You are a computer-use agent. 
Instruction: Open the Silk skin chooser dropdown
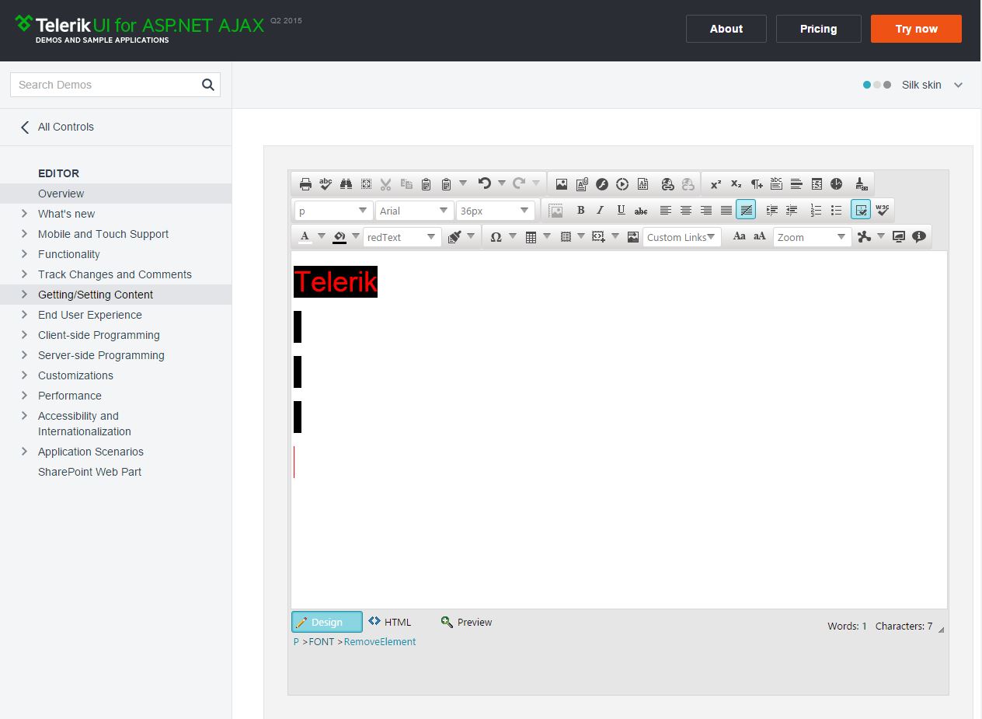(x=913, y=85)
